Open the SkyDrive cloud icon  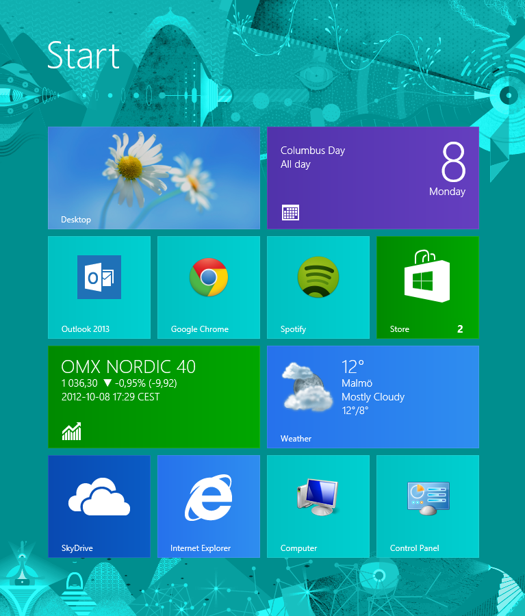(99, 496)
